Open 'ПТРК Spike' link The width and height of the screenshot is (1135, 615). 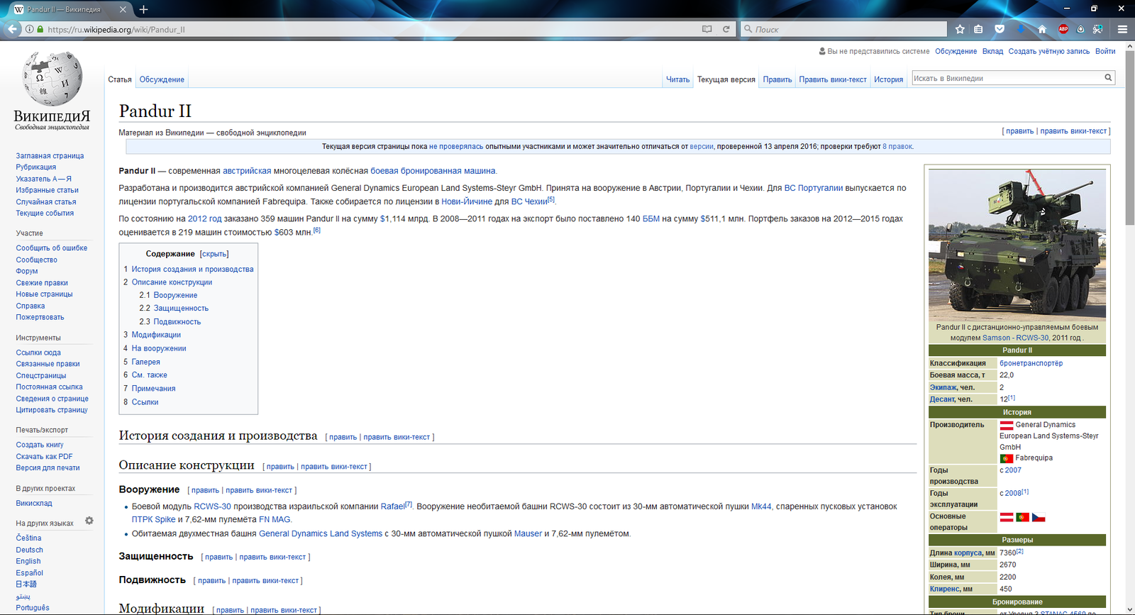click(153, 519)
